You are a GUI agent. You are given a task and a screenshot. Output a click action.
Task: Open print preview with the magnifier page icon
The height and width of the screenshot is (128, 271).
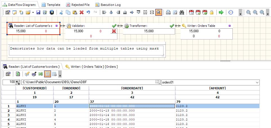[x=175, y=12]
